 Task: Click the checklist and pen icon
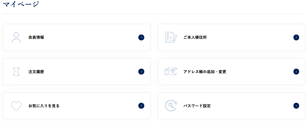point(171,37)
